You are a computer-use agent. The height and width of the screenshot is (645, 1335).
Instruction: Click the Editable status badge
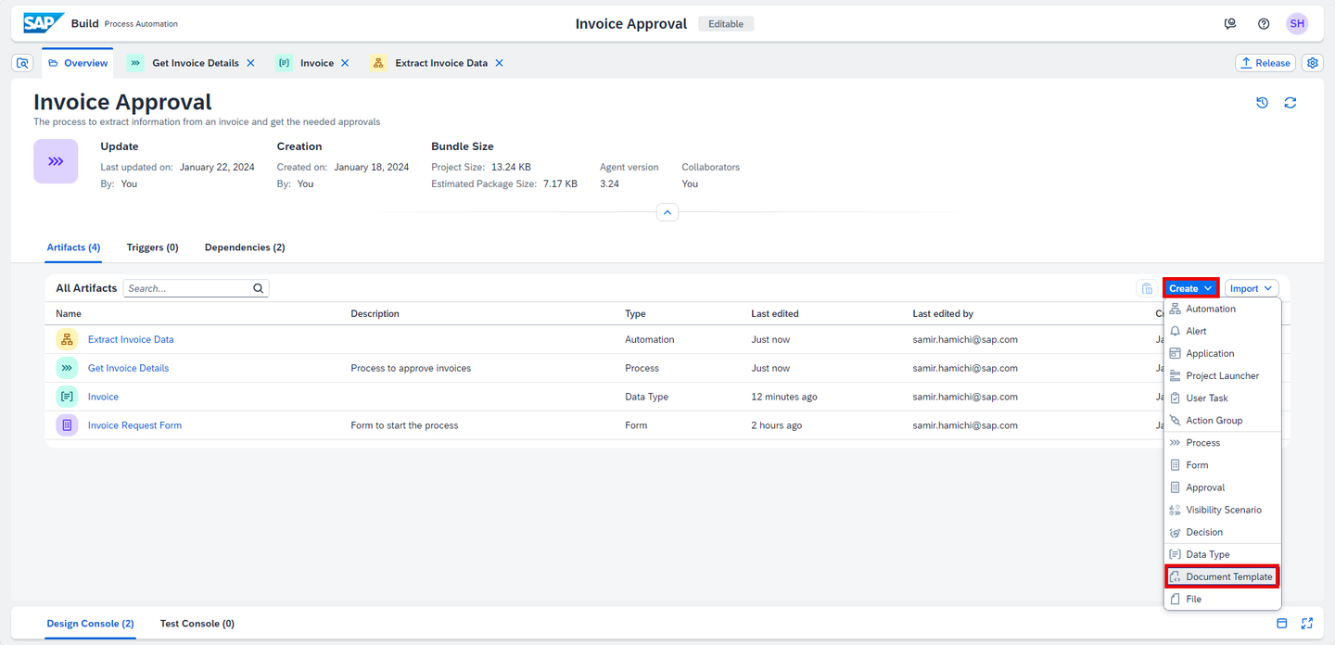point(726,24)
